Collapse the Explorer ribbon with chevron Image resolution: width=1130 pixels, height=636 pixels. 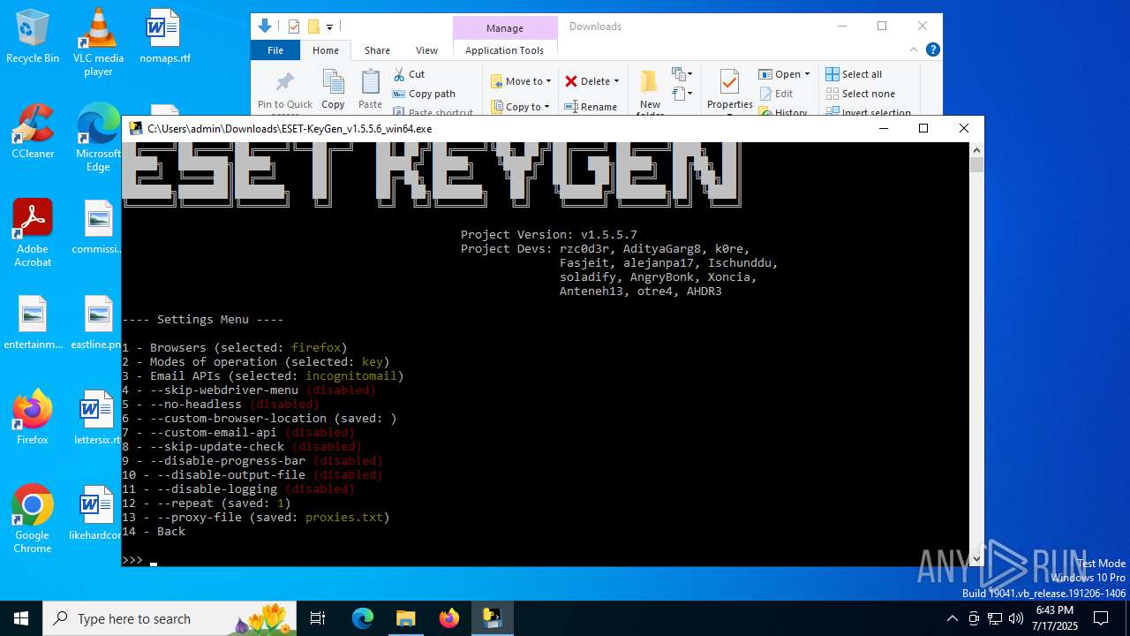[x=914, y=49]
